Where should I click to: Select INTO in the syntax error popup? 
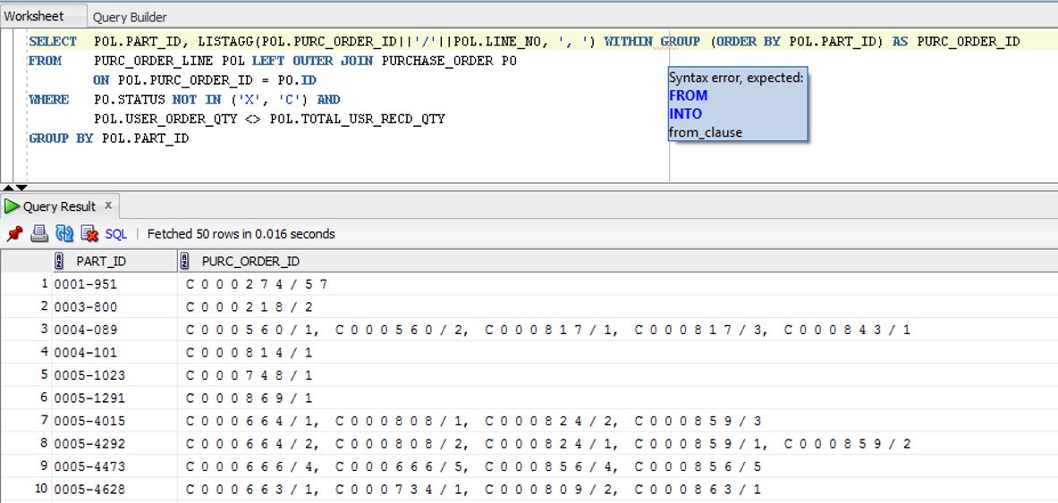tap(686, 113)
